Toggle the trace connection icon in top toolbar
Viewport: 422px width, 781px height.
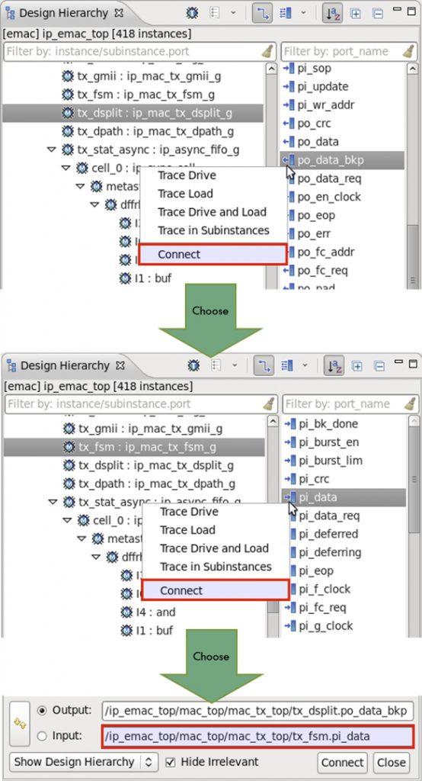(x=262, y=14)
